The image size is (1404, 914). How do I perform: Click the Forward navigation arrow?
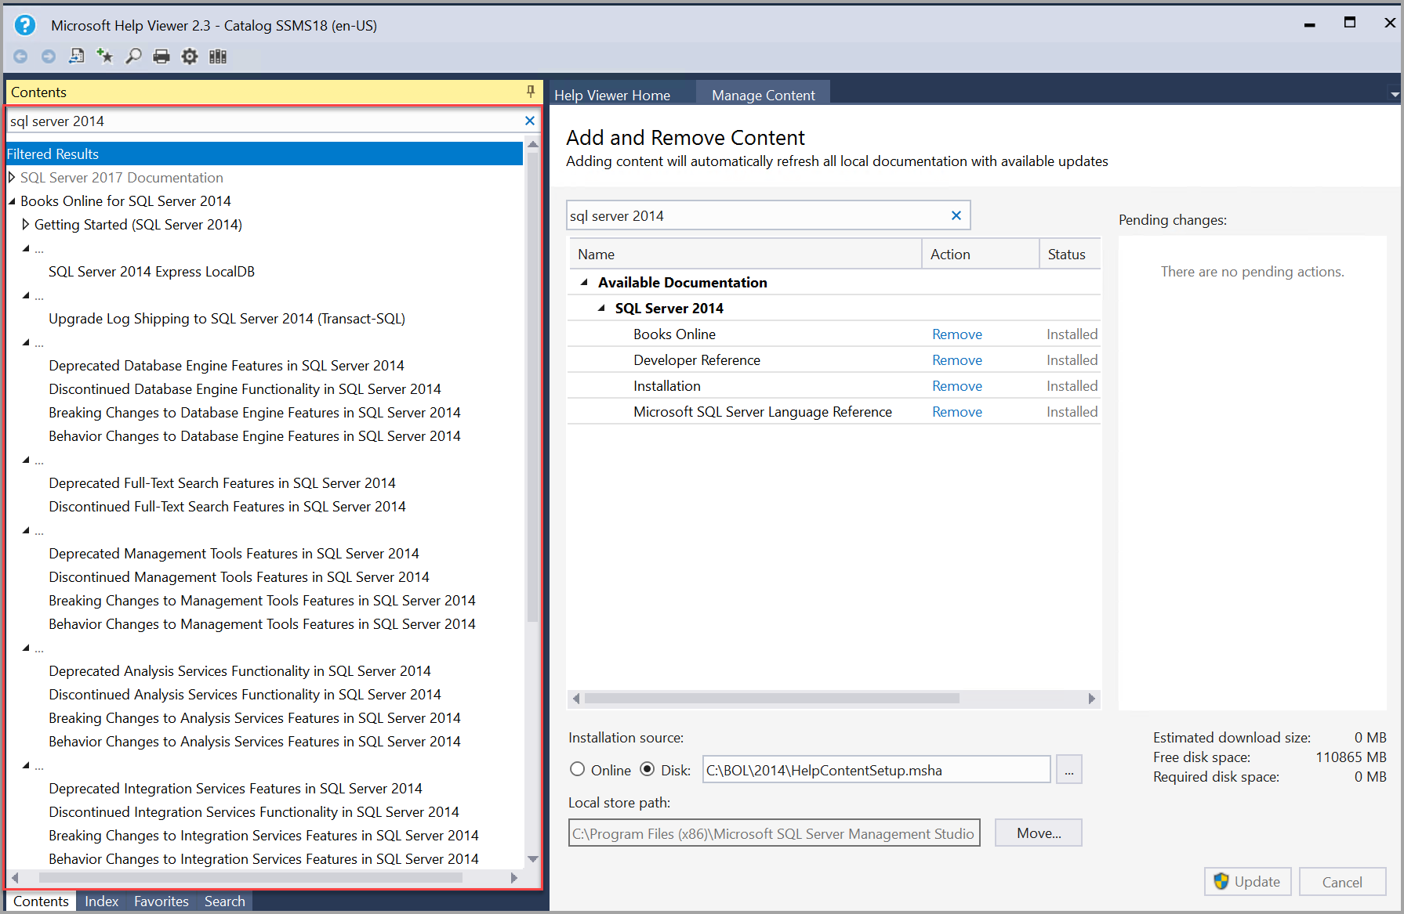click(x=48, y=56)
